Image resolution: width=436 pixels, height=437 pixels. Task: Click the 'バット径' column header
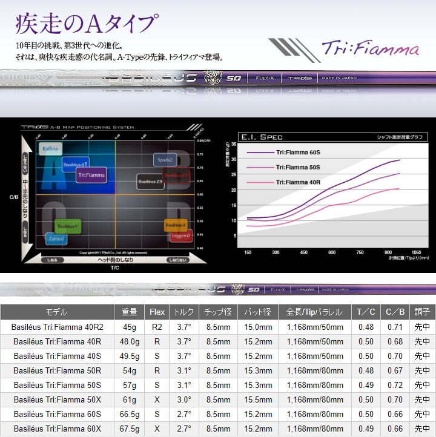coord(258,312)
